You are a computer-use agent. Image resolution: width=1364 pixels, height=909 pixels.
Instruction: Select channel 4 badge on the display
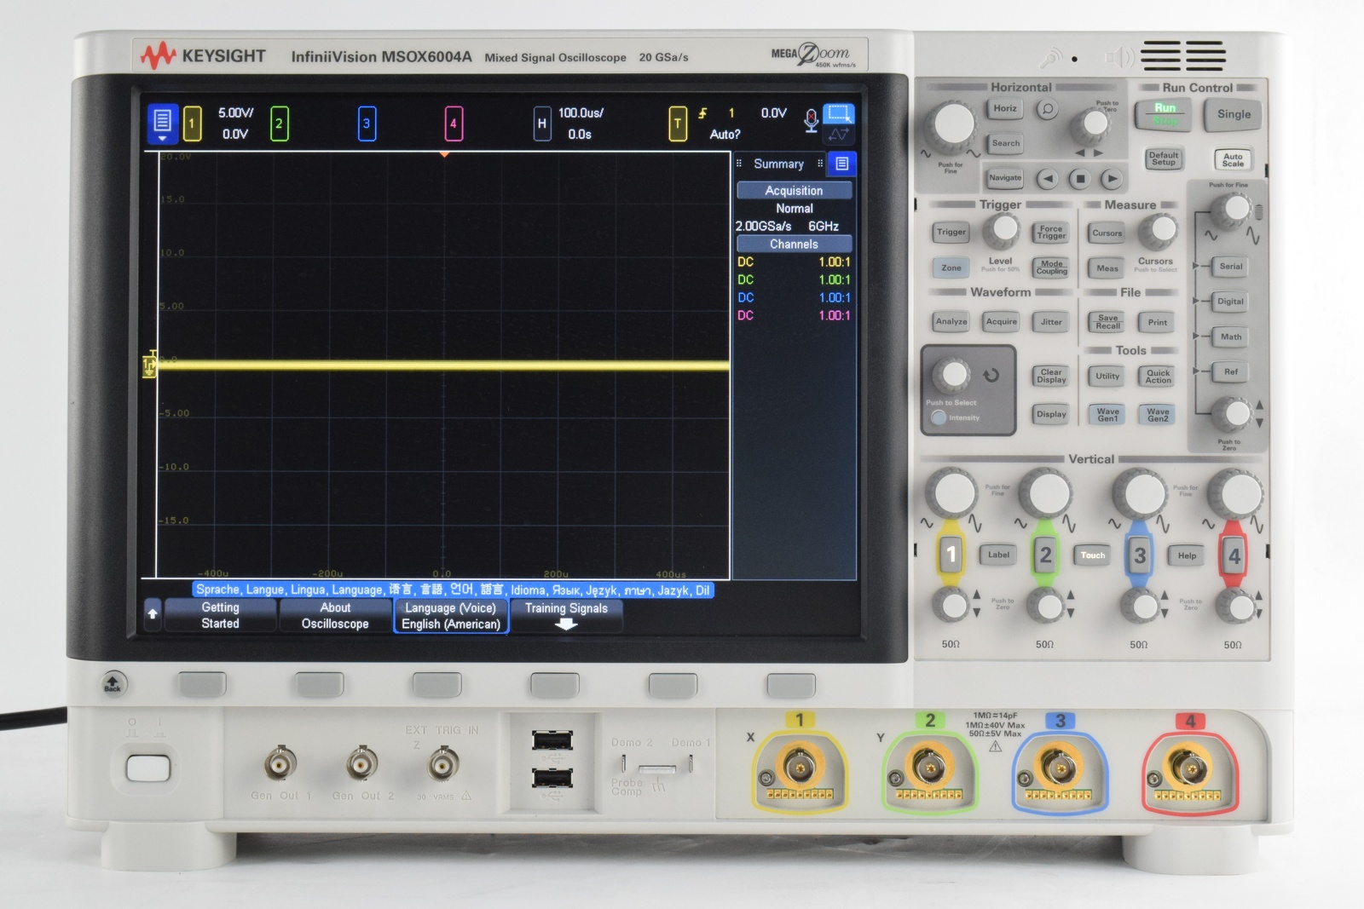454,124
